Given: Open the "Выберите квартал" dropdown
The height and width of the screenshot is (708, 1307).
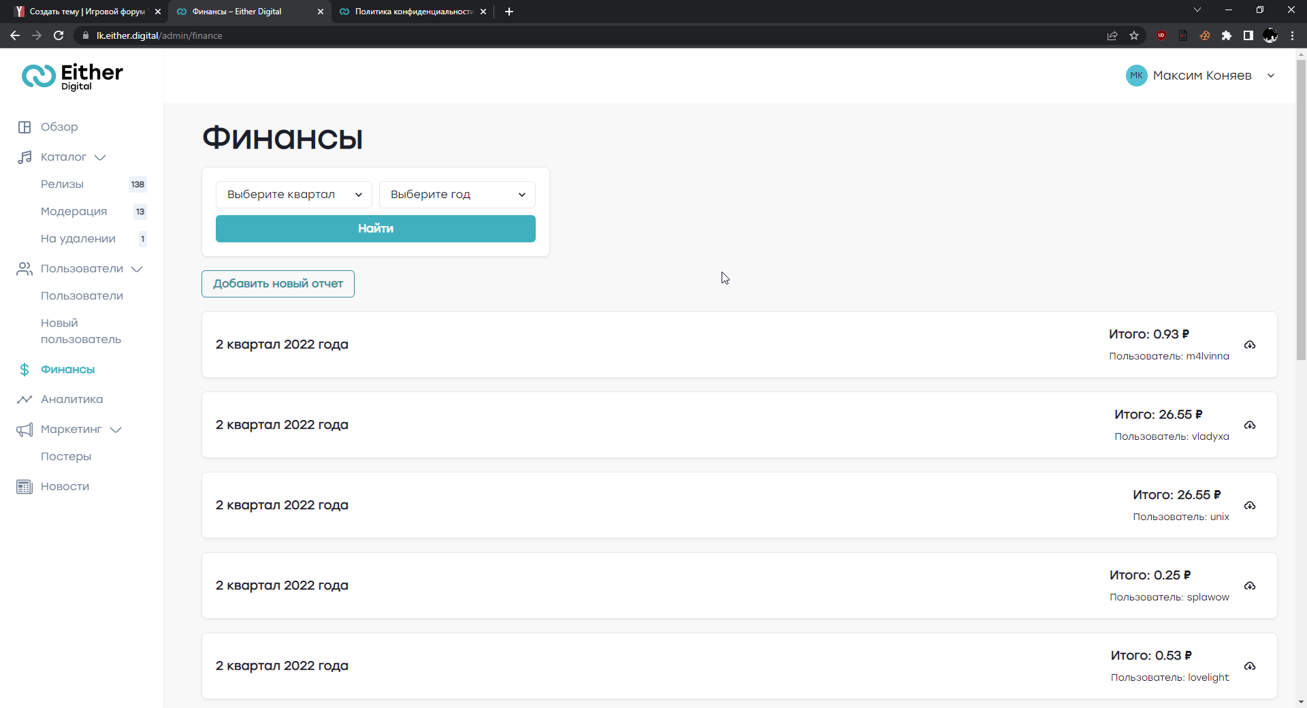Looking at the screenshot, I should pos(293,195).
